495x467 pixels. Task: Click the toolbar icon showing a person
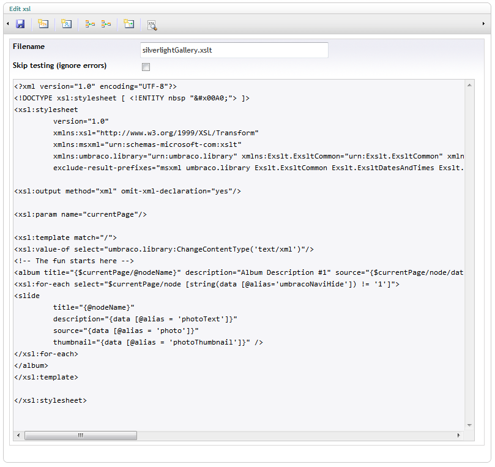(x=66, y=24)
